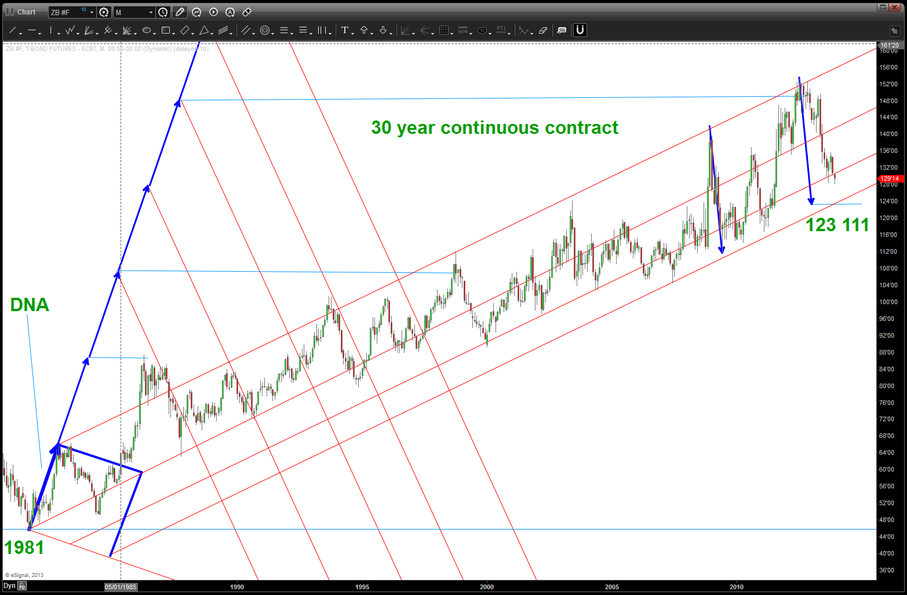Click the Chart window title label
This screenshot has height=595, width=907.
click(x=26, y=12)
